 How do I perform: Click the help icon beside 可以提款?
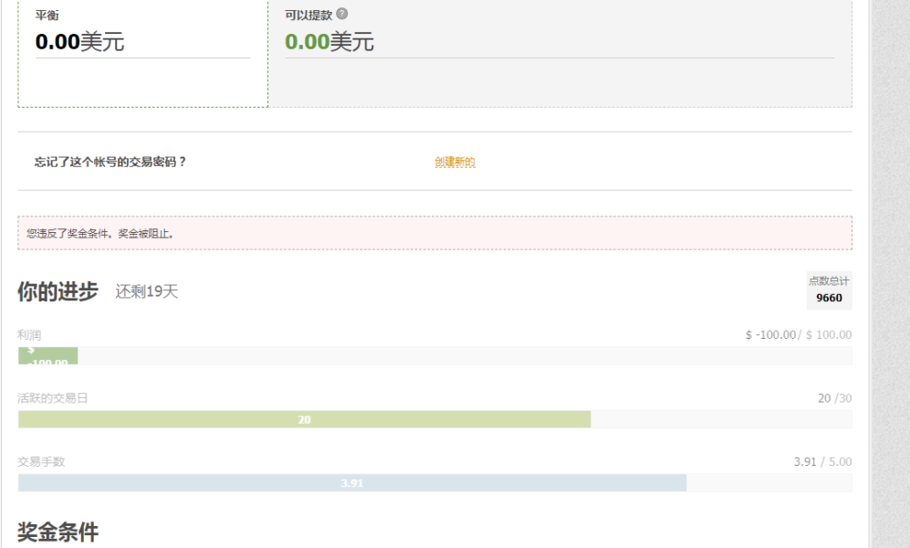pos(342,15)
